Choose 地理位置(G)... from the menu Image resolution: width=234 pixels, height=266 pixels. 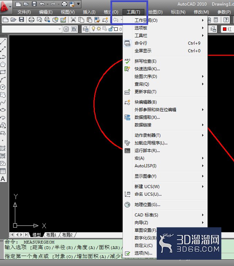(x=165, y=205)
